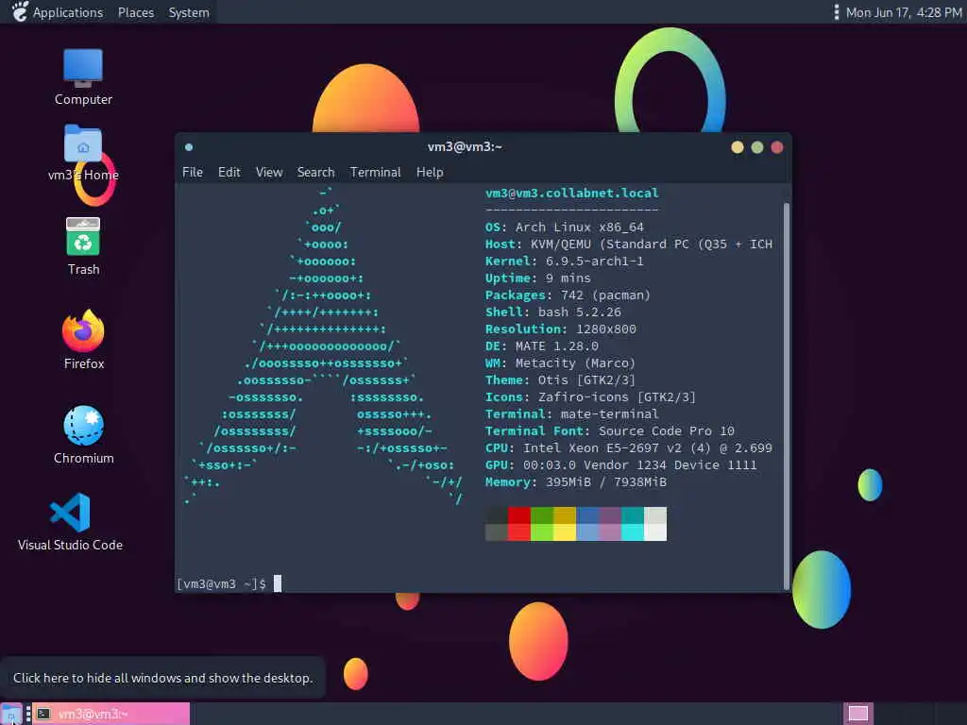
Task: Click the 'Terminal: mate-terminal' line
Action: pos(571,413)
